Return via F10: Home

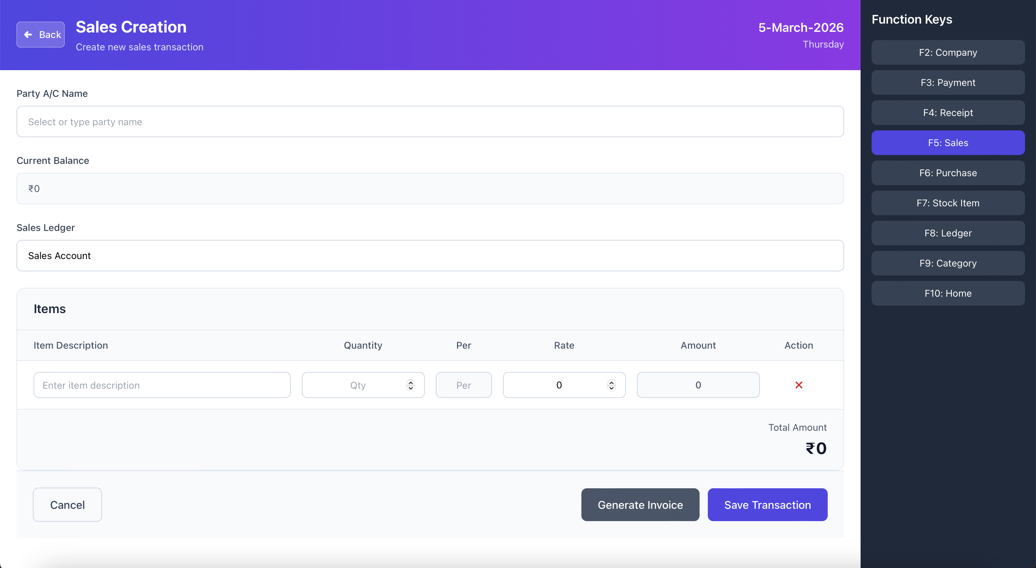click(948, 293)
